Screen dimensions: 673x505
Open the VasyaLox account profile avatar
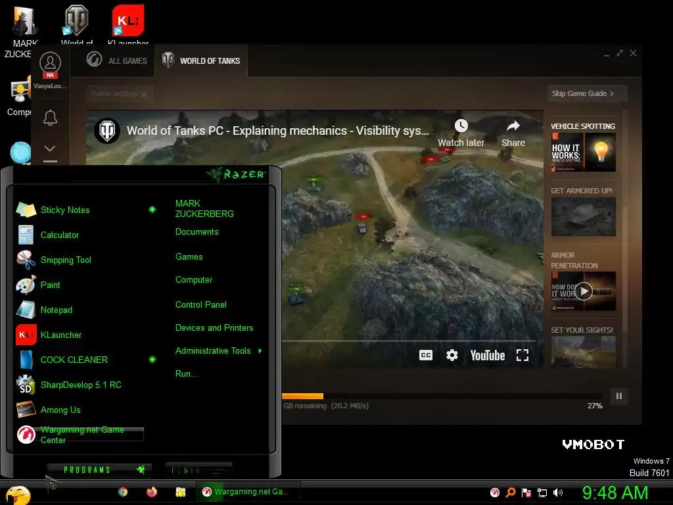pos(50,63)
